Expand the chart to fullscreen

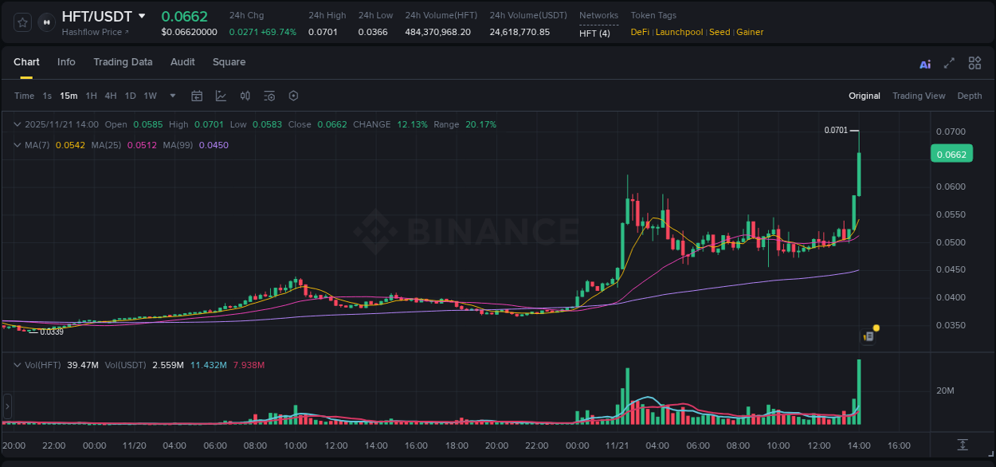tap(949, 62)
